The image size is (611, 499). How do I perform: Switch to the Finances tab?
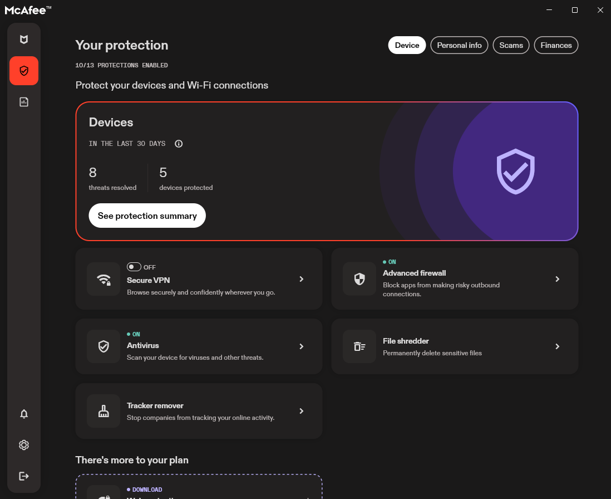tap(556, 45)
